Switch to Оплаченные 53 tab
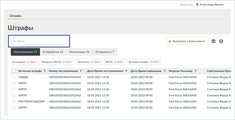Image resolution: width=235 pixels, height=120 pixels. [79, 52]
